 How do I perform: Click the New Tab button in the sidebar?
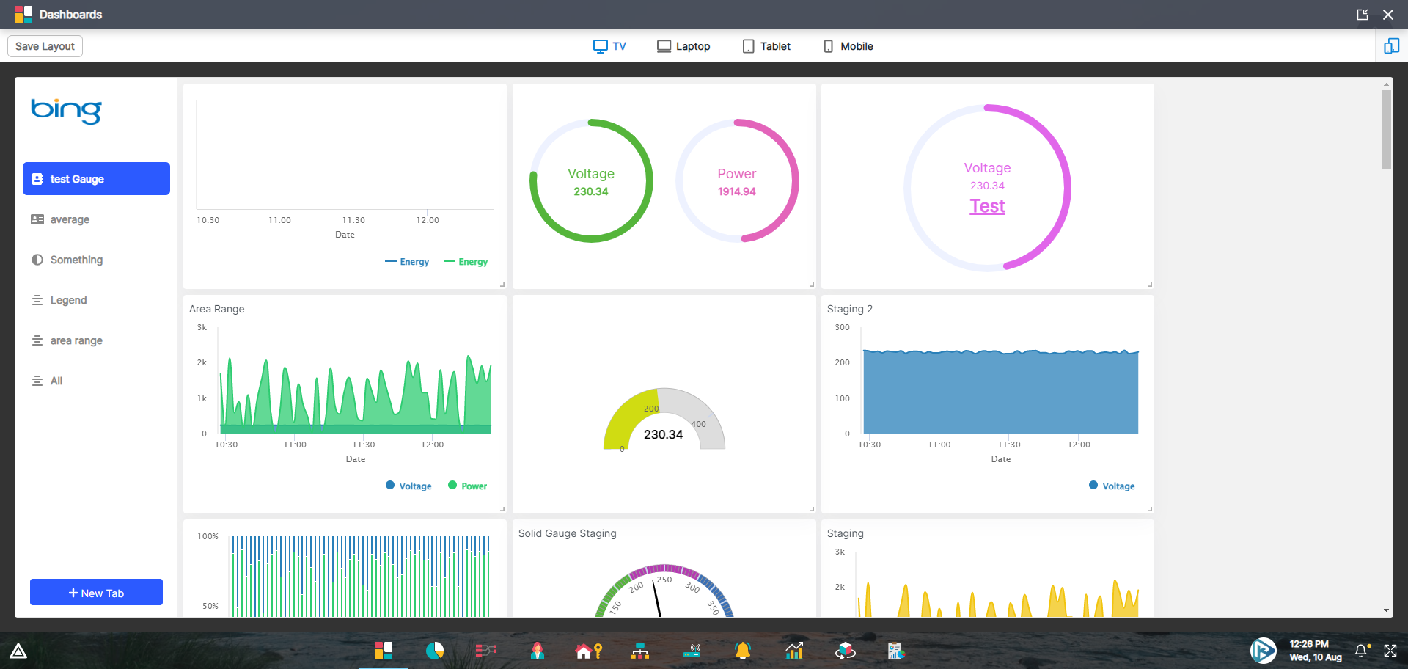click(96, 592)
